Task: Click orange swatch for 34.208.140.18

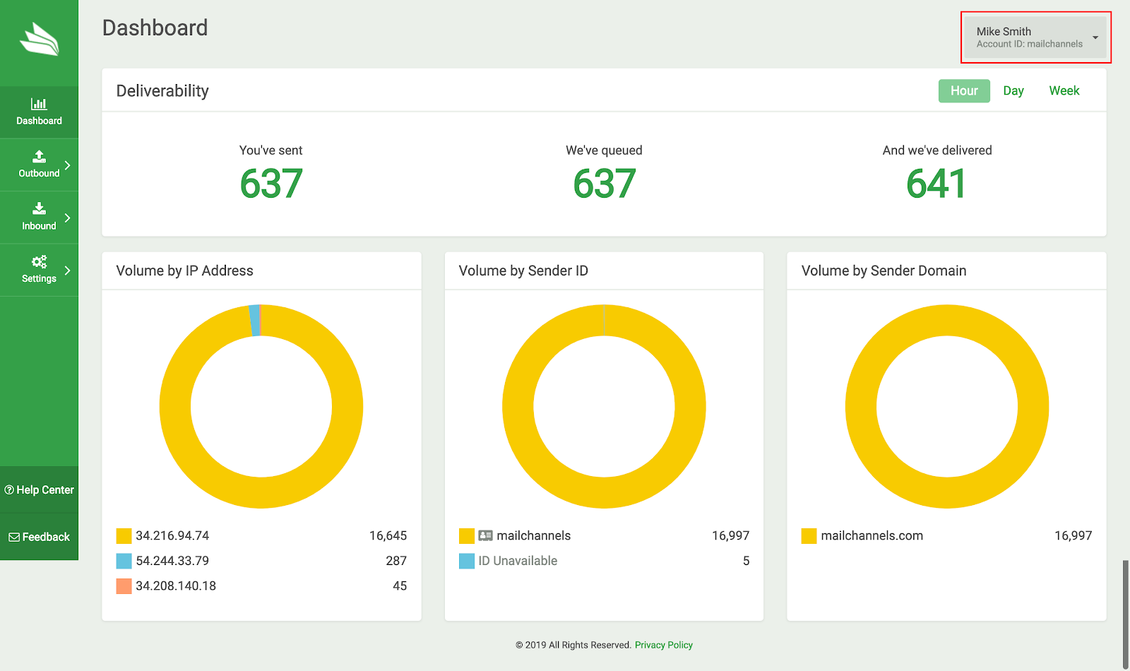Action: pyautogui.click(x=124, y=586)
